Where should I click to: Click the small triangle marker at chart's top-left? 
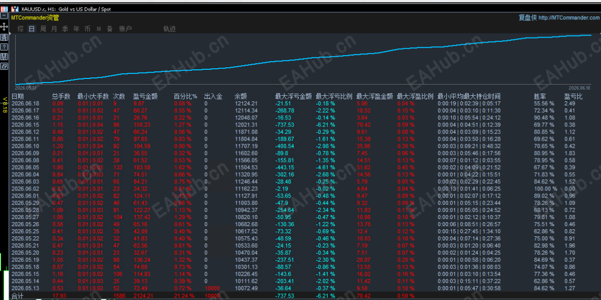pyautogui.click(x=11, y=35)
